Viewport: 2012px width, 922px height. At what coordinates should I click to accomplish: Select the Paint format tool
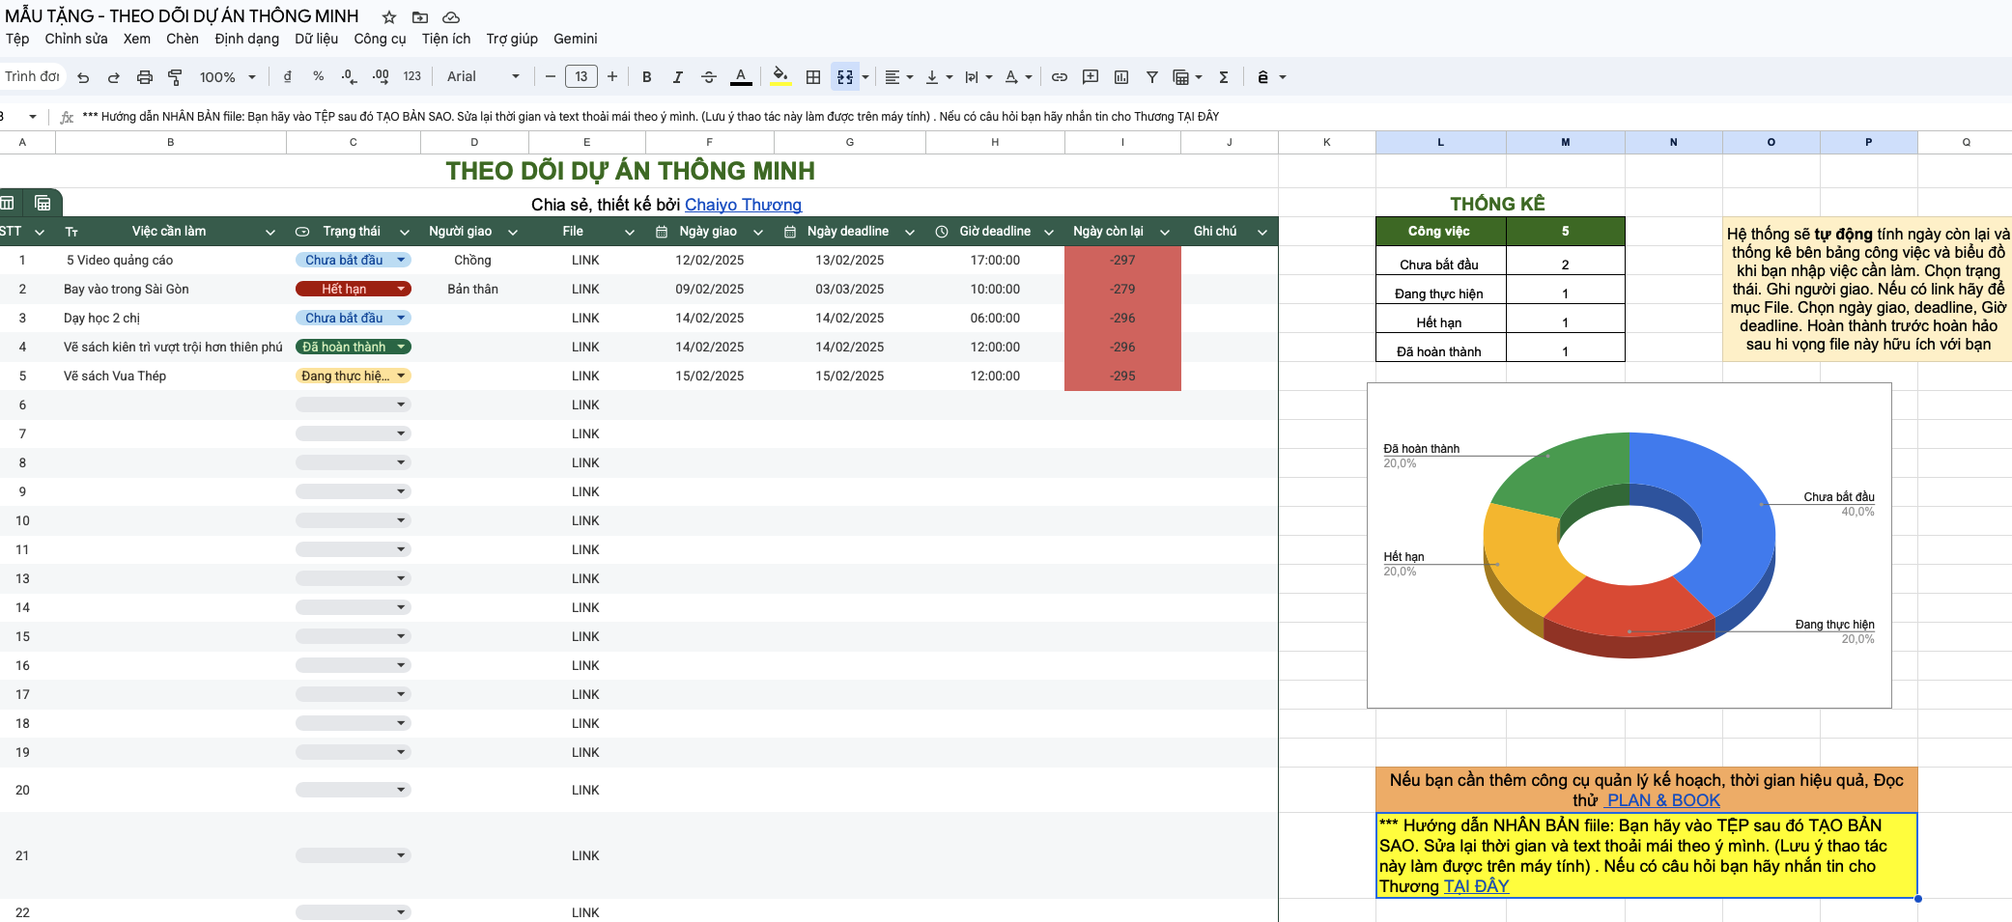(175, 77)
